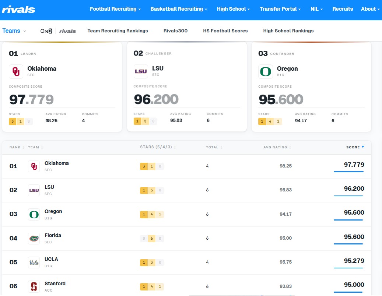Open Florida team link in the table
Viewport: 382px width, 296px height.
[x=53, y=235]
